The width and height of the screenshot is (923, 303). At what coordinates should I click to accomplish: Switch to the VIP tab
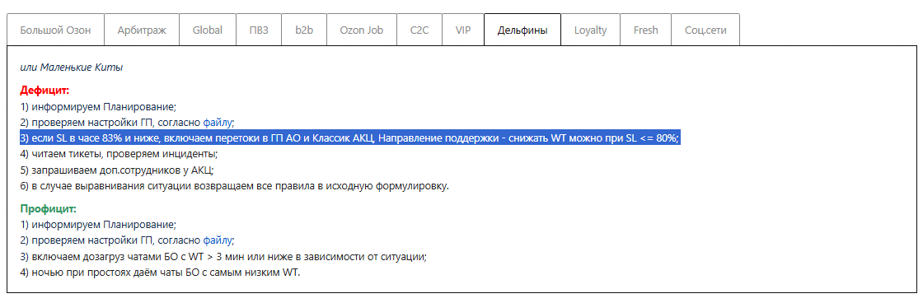tap(462, 30)
